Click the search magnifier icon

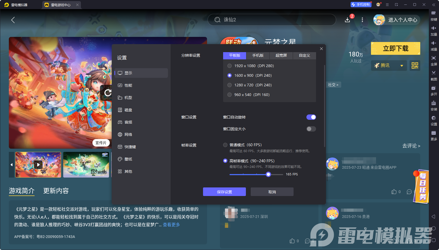[217, 20]
